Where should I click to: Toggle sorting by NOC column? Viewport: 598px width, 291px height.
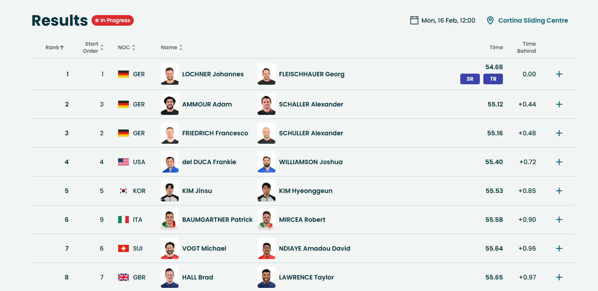[127, 47]
